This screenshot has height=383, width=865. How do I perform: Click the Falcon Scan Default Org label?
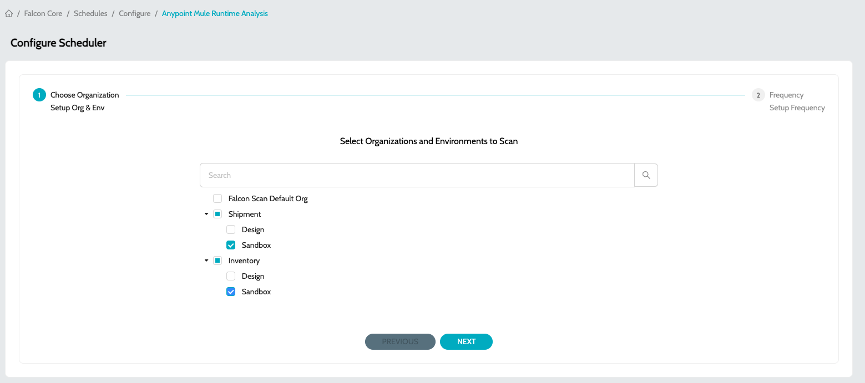tap(268, 198)
